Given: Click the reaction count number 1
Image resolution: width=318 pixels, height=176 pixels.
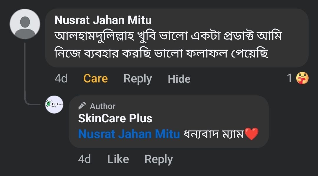Looking at the screenshot, I should coord(290,78).
